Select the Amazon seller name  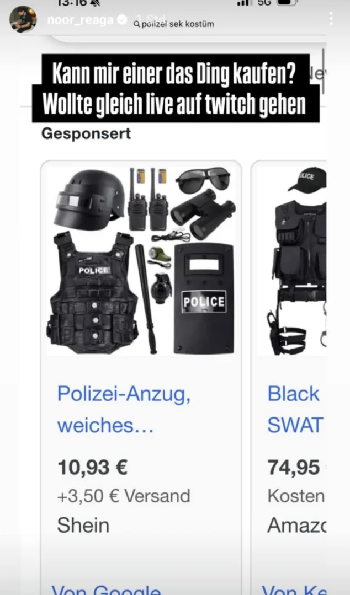click(296, 526)
